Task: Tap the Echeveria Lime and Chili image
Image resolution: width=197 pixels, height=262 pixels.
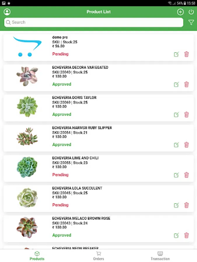Action: (x=27, y=167)
